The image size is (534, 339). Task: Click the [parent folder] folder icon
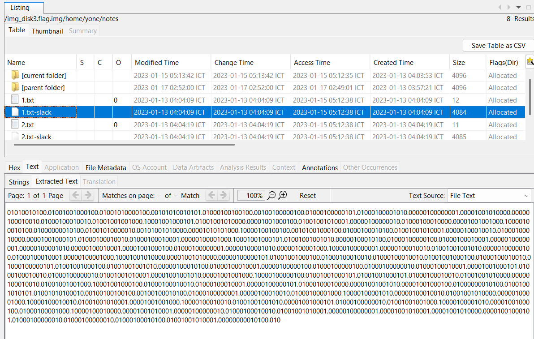[15, 87]
